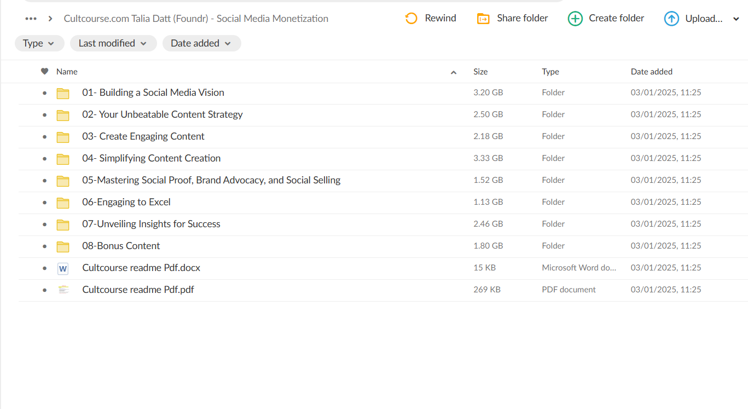Toggle favourite dot for 05-Mastering Social Proof row
748x409 pixels.
click(45, 181)
